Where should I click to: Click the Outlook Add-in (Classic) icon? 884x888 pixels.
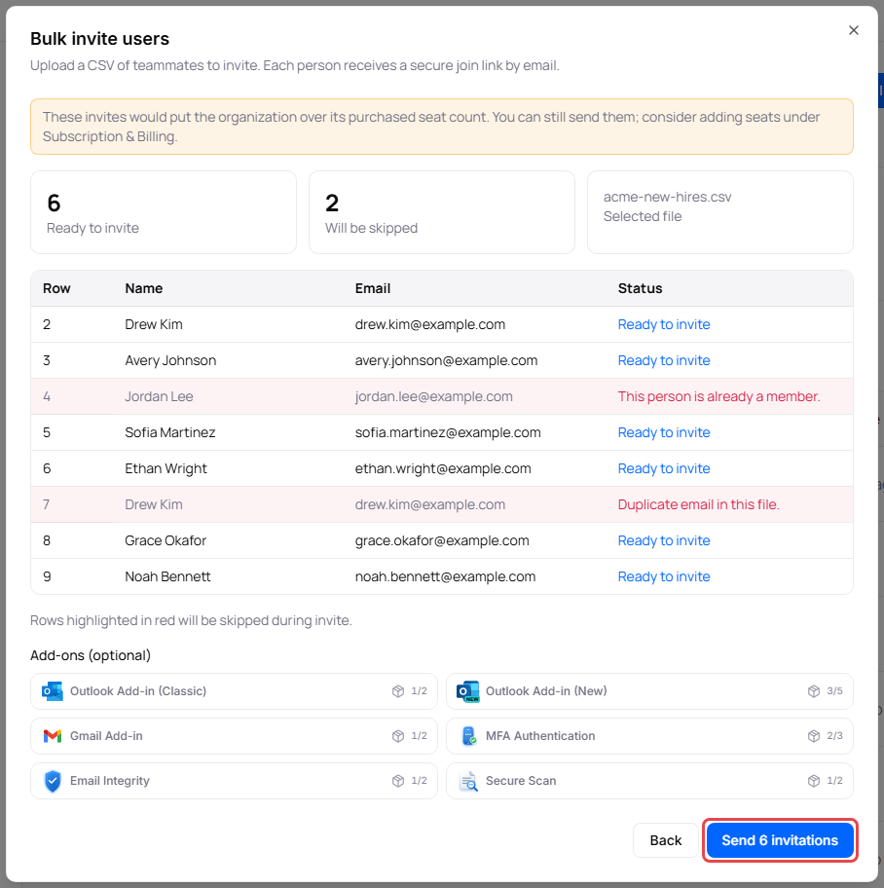pyautogui.click(x=53, y=691)
